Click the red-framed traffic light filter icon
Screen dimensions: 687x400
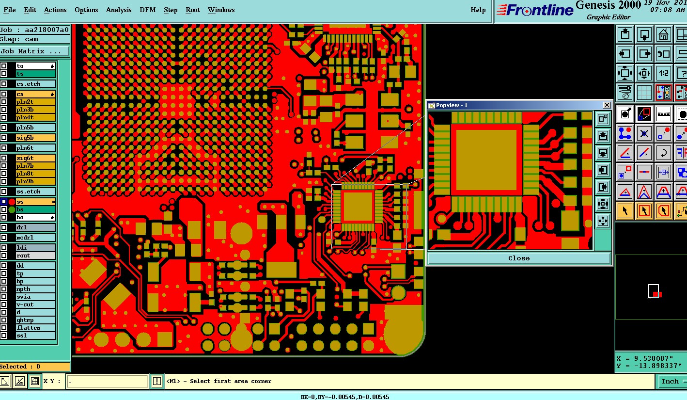(x=664, y=93)
